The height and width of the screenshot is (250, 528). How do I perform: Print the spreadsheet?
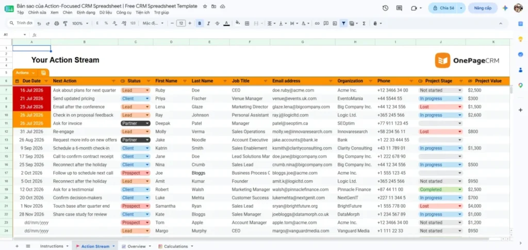pyautogui.click(x=57, y=23)
